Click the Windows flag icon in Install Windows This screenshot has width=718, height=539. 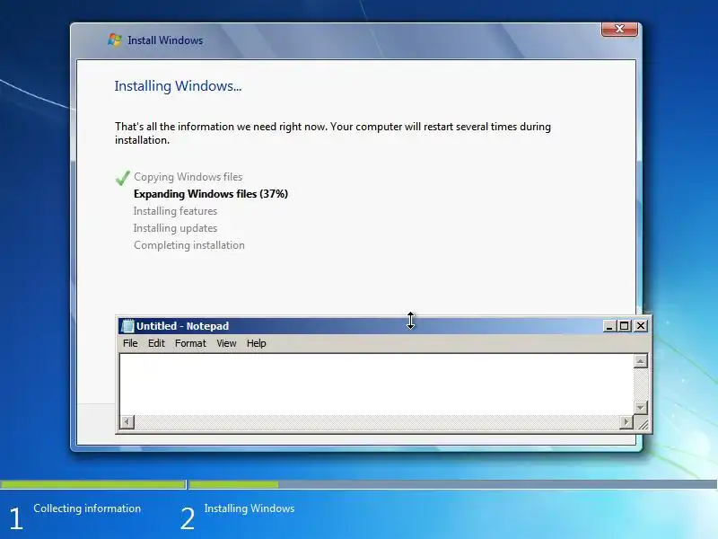[115, 40]
